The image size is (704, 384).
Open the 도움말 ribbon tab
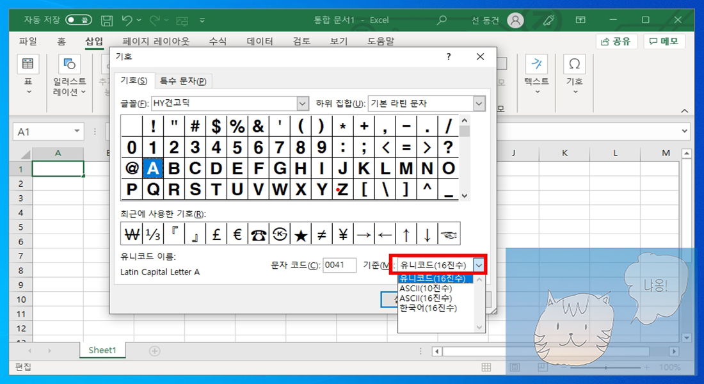pyautogui.click(x=381, y=42)
